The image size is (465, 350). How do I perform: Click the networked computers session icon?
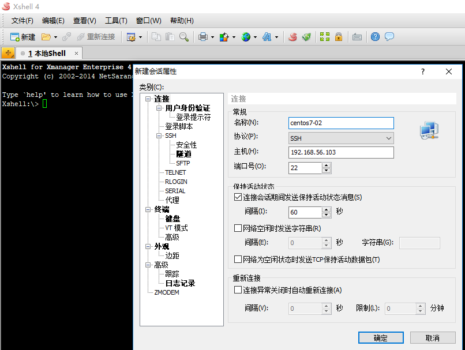click(x=429, y=130)
